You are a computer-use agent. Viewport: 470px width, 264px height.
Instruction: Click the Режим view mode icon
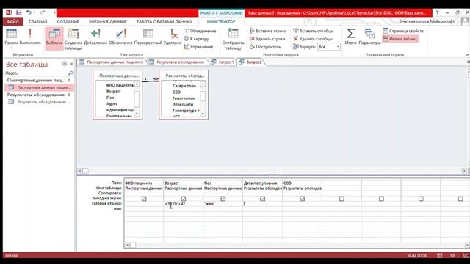point(11,34)
